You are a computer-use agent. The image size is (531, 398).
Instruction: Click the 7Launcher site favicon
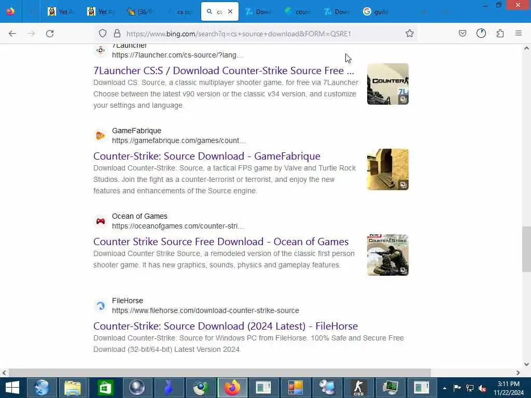click(101, 50)
